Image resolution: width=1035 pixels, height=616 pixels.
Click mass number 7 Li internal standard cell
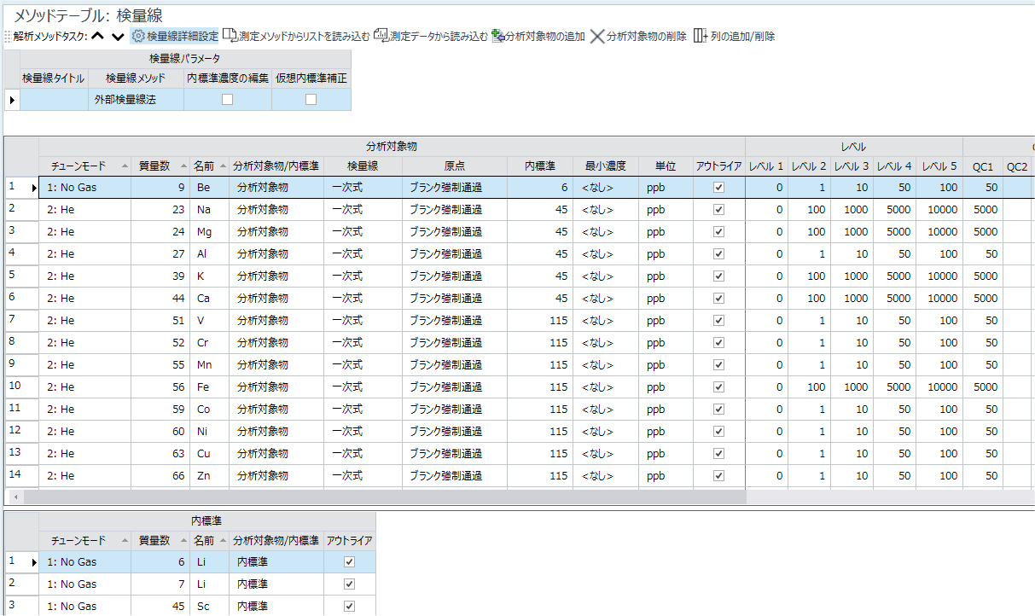pyautogui.click(x=160, y=584)
